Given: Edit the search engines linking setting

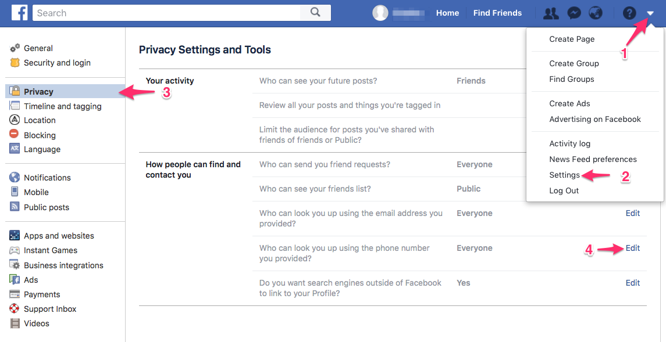Looking at the screenshot, I should point(633,283).
